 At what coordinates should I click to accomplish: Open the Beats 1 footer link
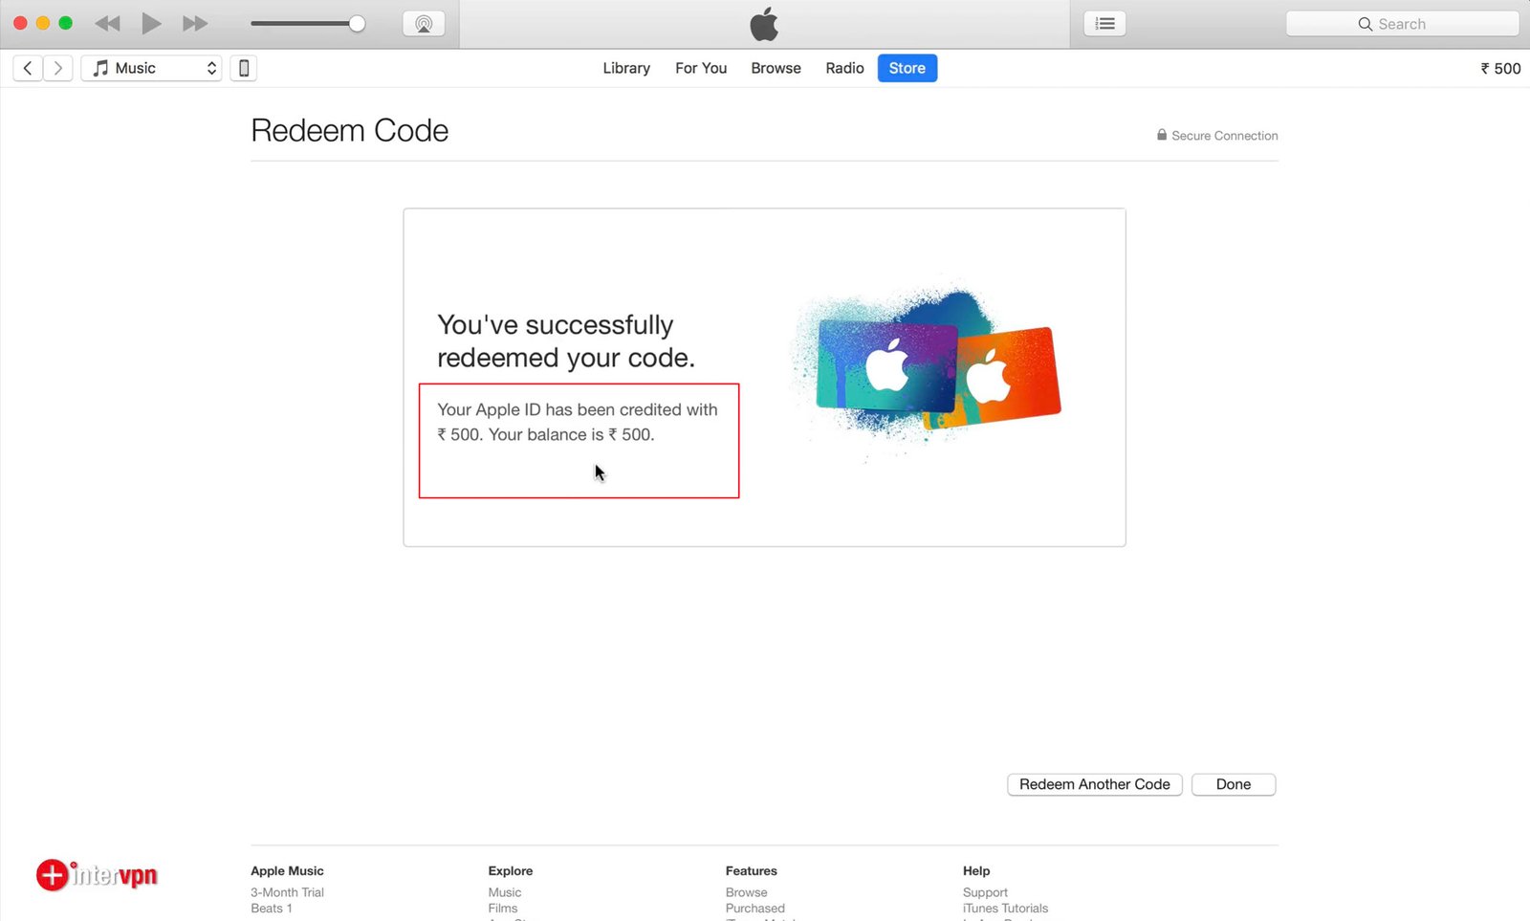click(272, 909)
